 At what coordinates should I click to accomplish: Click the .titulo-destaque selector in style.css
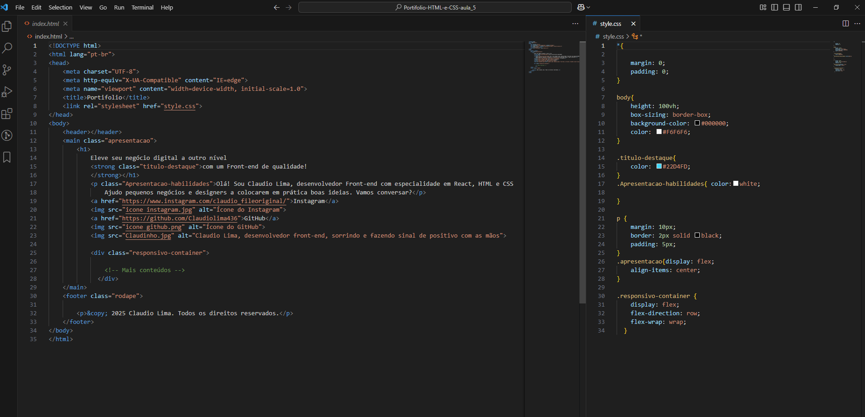[x=645, y=158]
